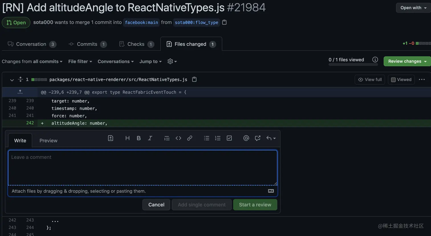Insert a task list
431x236 pixels.
pos(229,138)
